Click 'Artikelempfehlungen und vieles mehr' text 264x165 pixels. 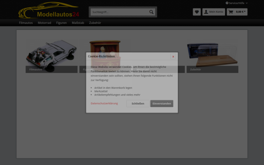tap(117, 95)
